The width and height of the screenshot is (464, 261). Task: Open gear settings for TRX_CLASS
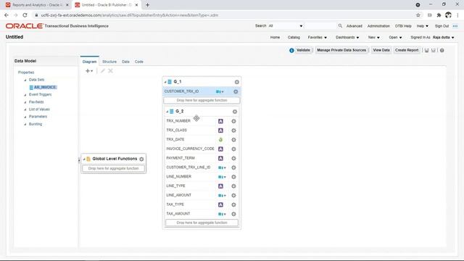click(233, 130)
